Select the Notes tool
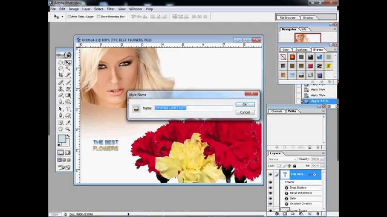The height and width of the screenshot is (217, 387). [x=60, y=123]
